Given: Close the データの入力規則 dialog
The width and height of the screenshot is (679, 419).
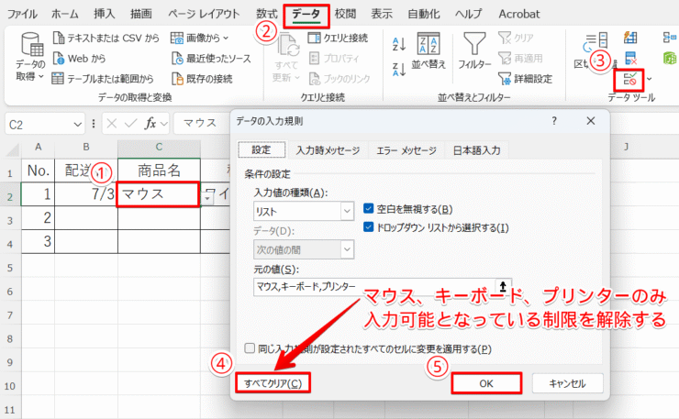Looking at the screenshot, I should pos(591,121).
